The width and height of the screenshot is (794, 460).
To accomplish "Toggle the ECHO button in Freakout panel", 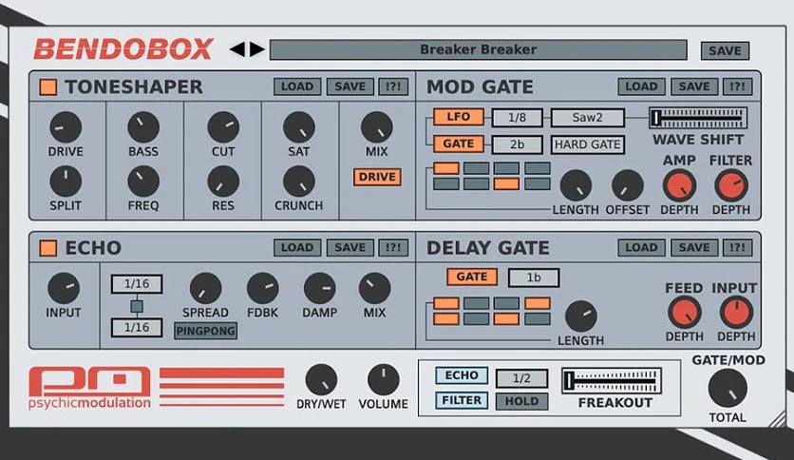I will click(x=462, y=375).
